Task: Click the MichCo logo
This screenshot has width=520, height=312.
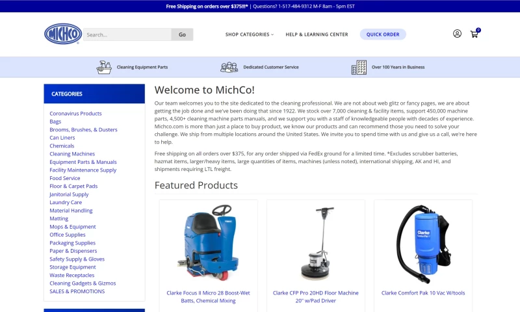Action: pos(62,34)
